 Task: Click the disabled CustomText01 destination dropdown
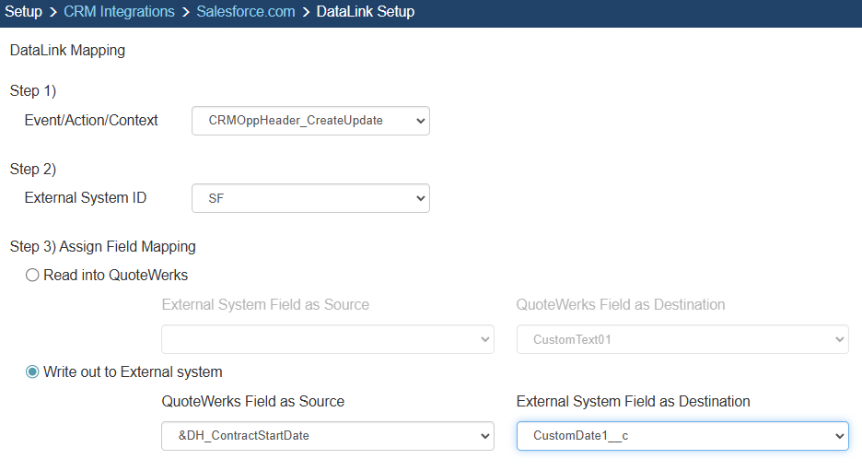(681, 339)
